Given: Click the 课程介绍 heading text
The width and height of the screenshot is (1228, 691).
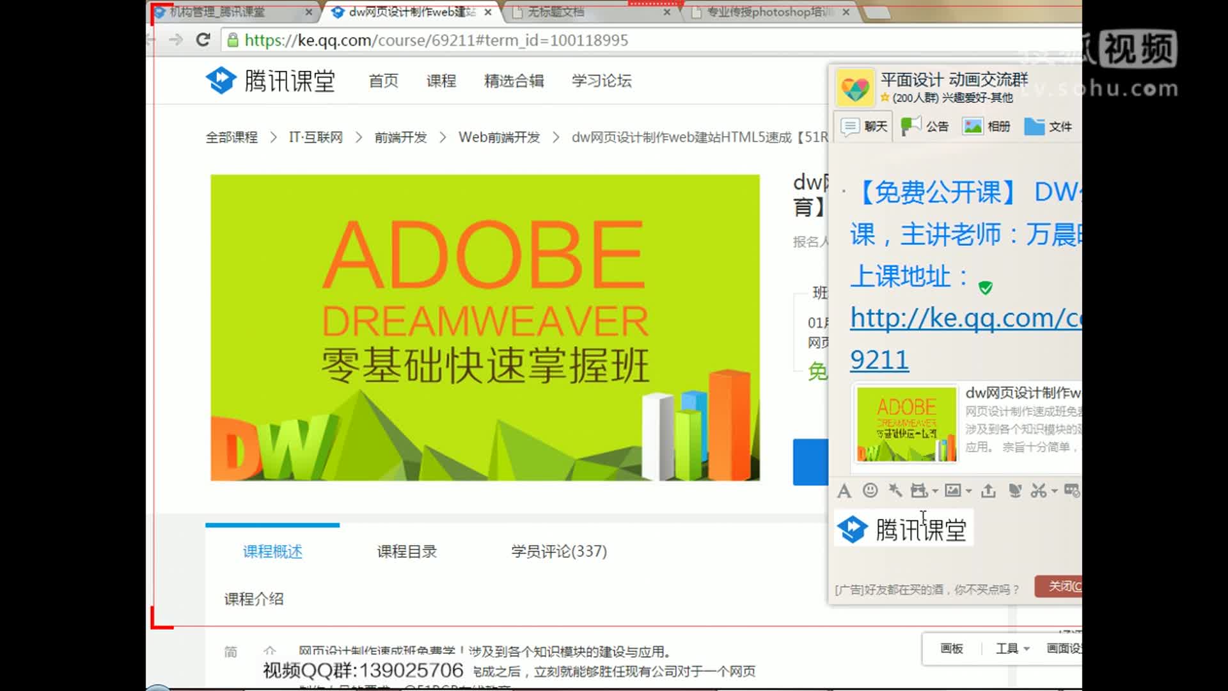Looking at the screenshot, I should [x=254, y=600].
